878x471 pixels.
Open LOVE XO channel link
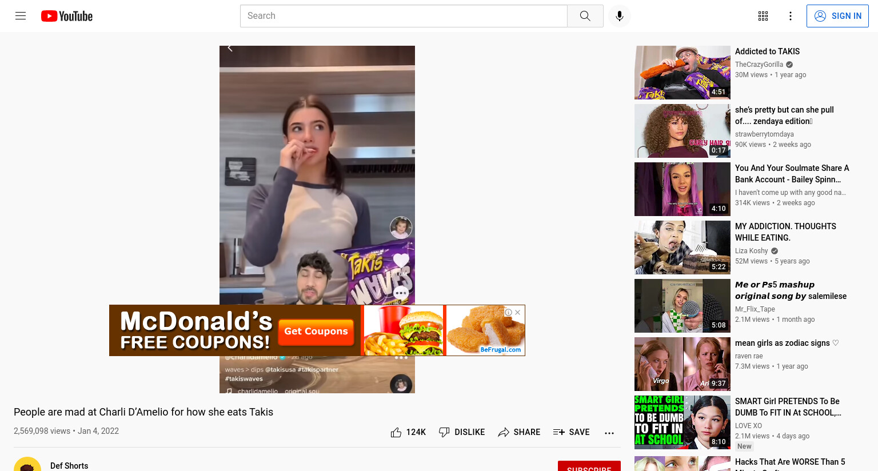[748, 426]
